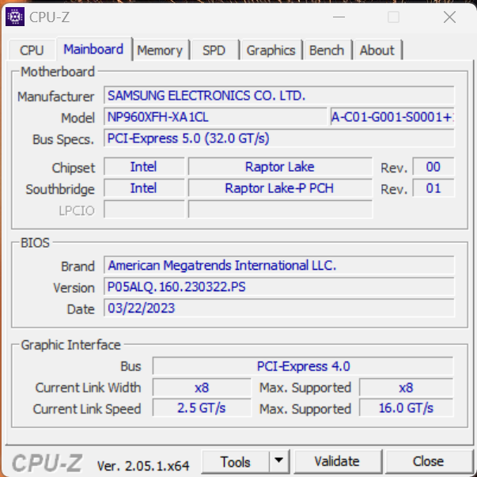477x477 pixels.
Task: Open the Bench tab
Action: click(327, 51)
